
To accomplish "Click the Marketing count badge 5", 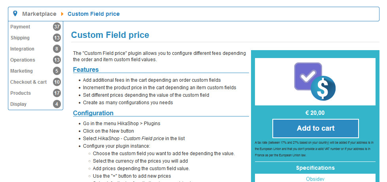I will click(x=57, y=71).
